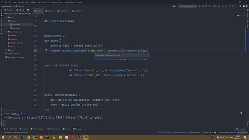Click the locate file target icon in Project panel
The height and width of the screenshot is (140, 249).
17,10
